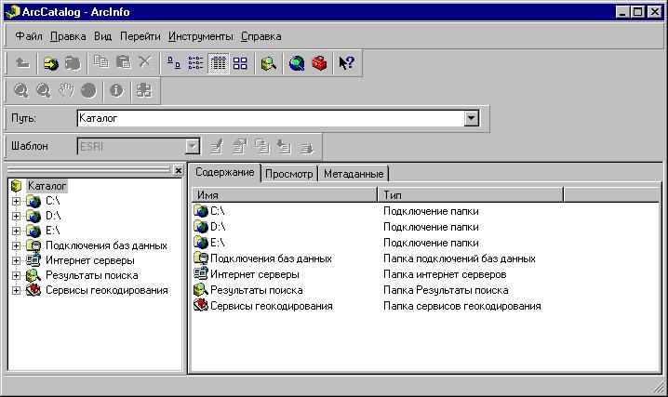The height and width of the screenshot is (397, 668).
Task: Click the Папка интернет серверов type cell
Action: (445, 274)
